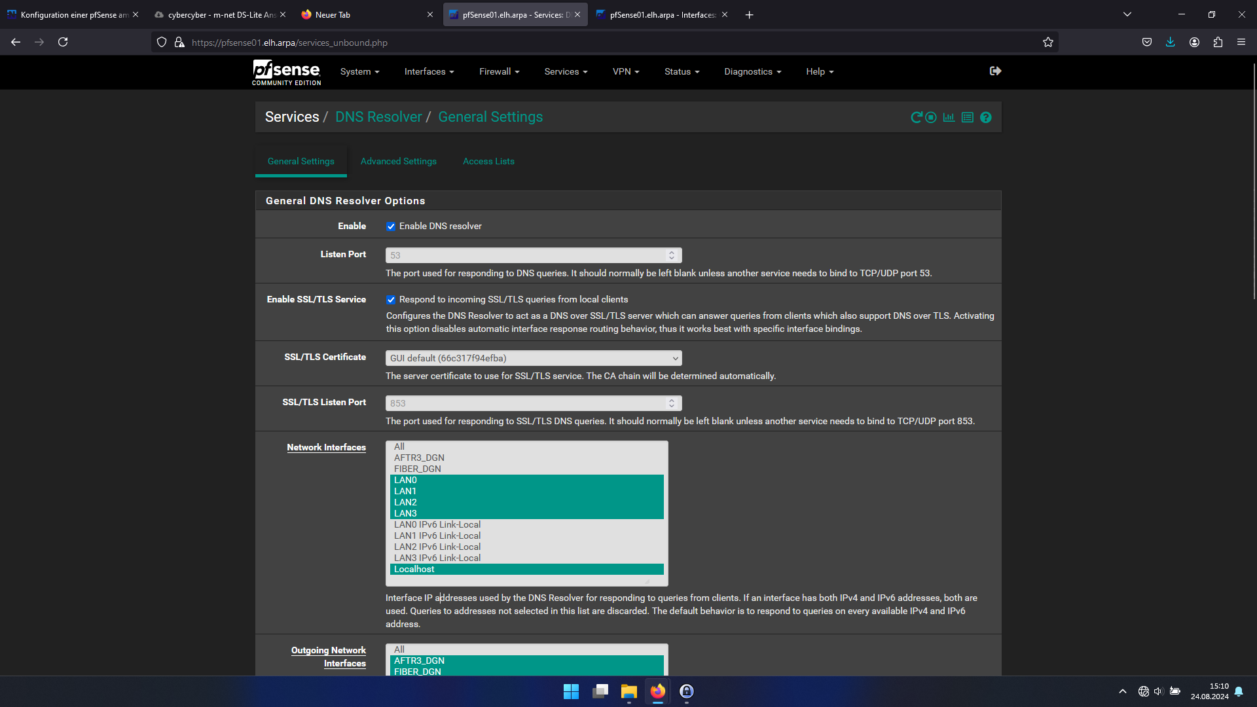Toggle the Enable DNS resolver checkbox
The height and width of the screenshot is (707, 1257).
click(x=391, y=227)
